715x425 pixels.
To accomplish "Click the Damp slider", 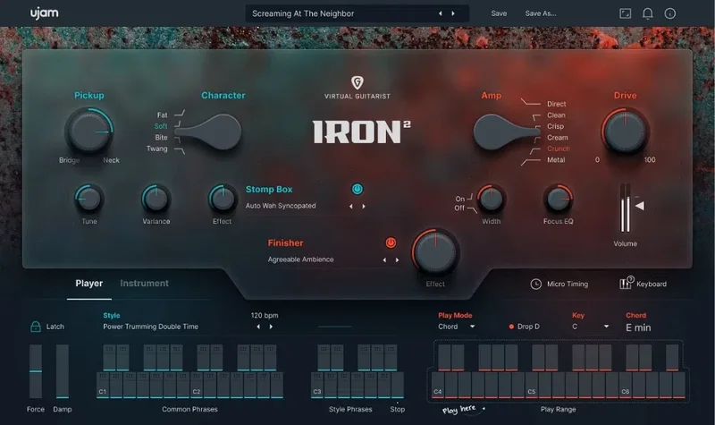I will click(62, 371).
